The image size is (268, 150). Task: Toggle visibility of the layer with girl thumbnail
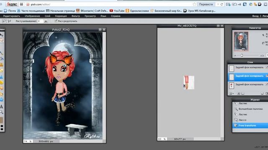click(x=267, y=84)
